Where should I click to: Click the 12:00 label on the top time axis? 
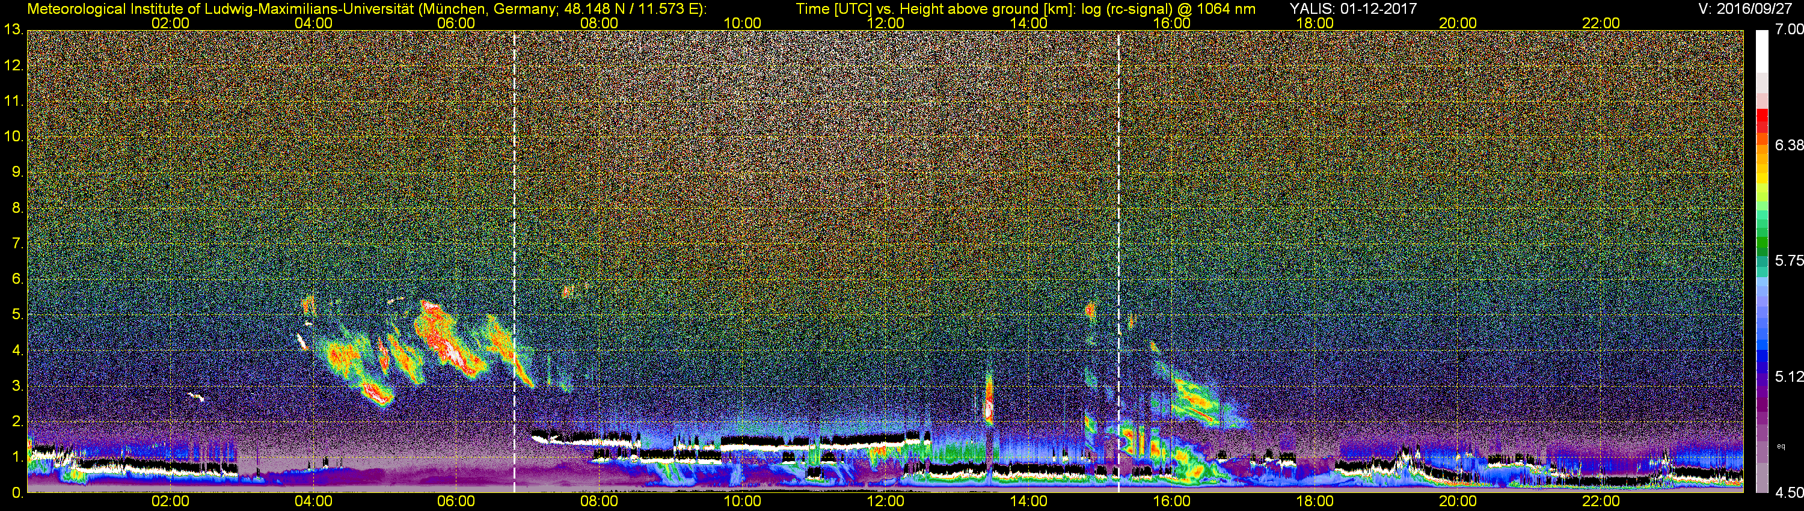[885, 23]
